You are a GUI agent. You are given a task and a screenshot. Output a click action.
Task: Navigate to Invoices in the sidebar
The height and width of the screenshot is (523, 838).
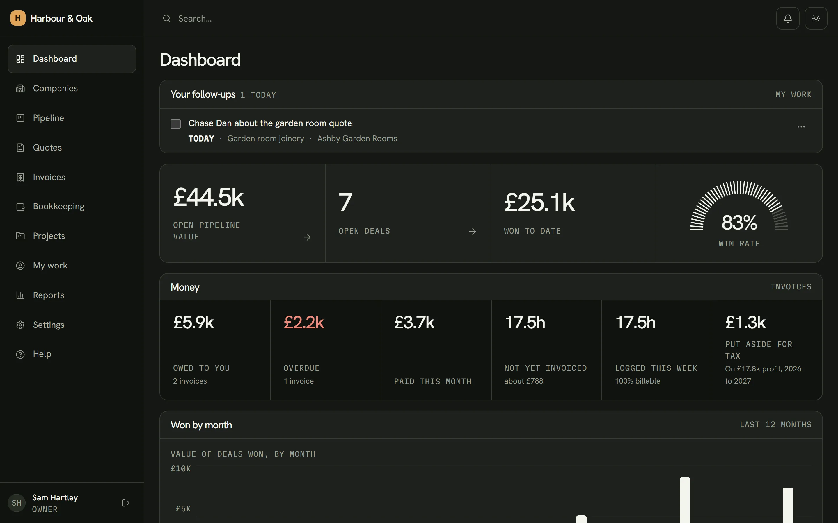tap(72, 177)
